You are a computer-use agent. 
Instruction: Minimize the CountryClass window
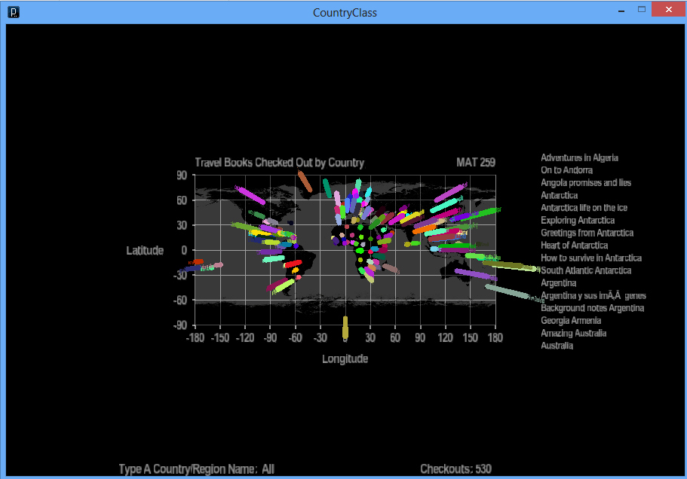pyautogui.click(x=621, y=11)
